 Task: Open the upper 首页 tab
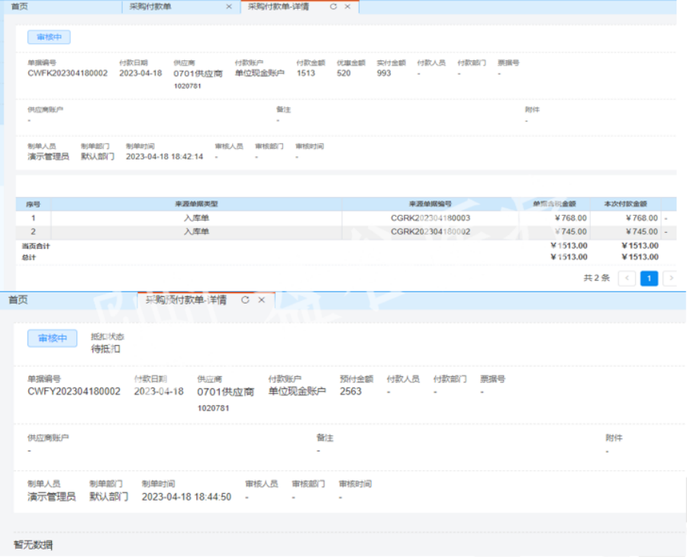coord(19,7)
